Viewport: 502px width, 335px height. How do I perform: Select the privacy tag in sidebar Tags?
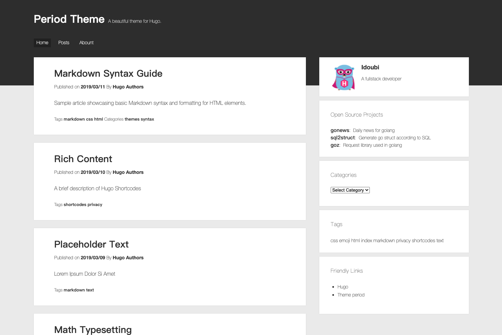403,241
